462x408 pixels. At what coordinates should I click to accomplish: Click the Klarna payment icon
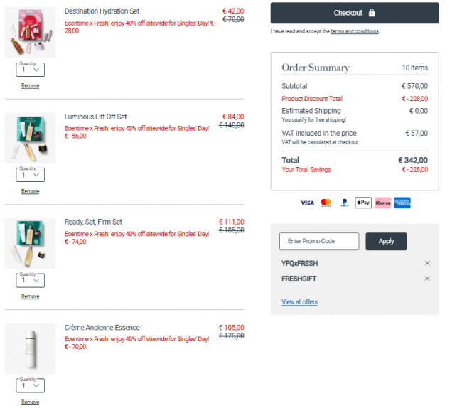click(x=383, y=203)
